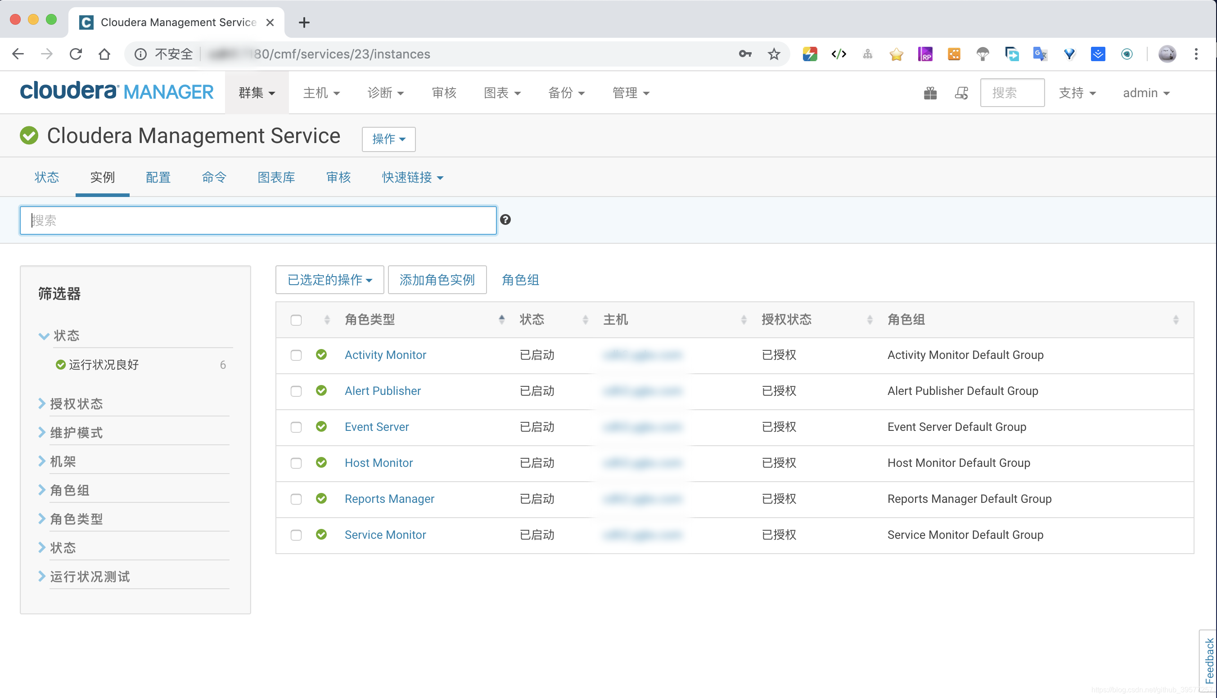
Task: Check the Activity Monitor row checkbox
Action: (x=296, y=355)
